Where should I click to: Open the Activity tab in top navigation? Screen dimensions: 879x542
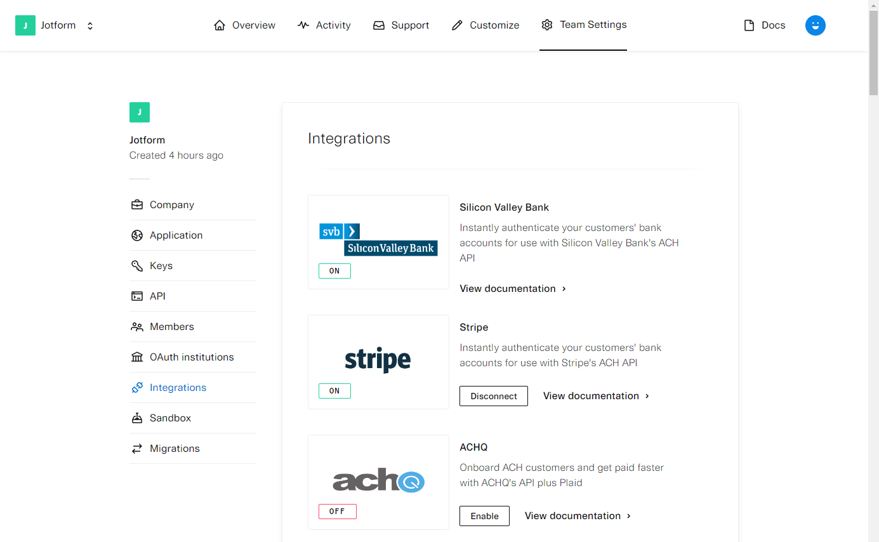coord(324,25)
